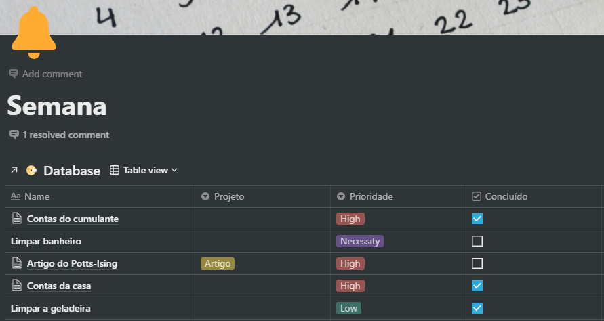
Task: Open page icon beside Artigo do Potts-Ising
Action: [17, 263]
